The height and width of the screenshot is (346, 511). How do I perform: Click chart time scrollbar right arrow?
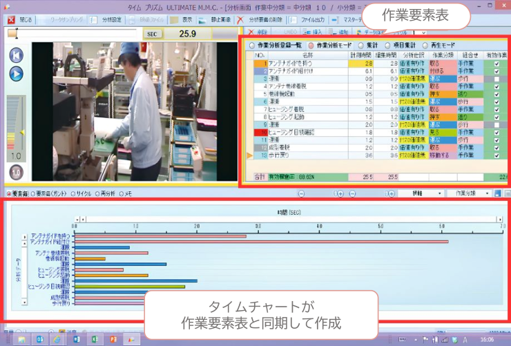pos(499,220)
